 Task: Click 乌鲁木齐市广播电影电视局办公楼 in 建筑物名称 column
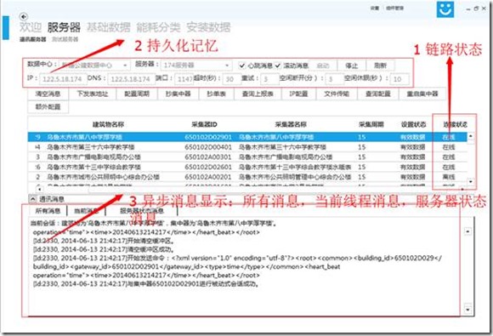pyautogui.click(x=93, y=157)
